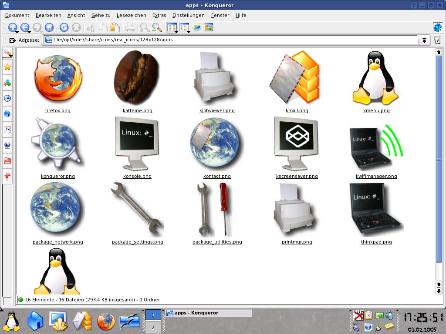The width and height of the screenshot is (446, 334).
Task: Expand the Tree View mode dropdown arrow
Action: click(x=189, y=31)
